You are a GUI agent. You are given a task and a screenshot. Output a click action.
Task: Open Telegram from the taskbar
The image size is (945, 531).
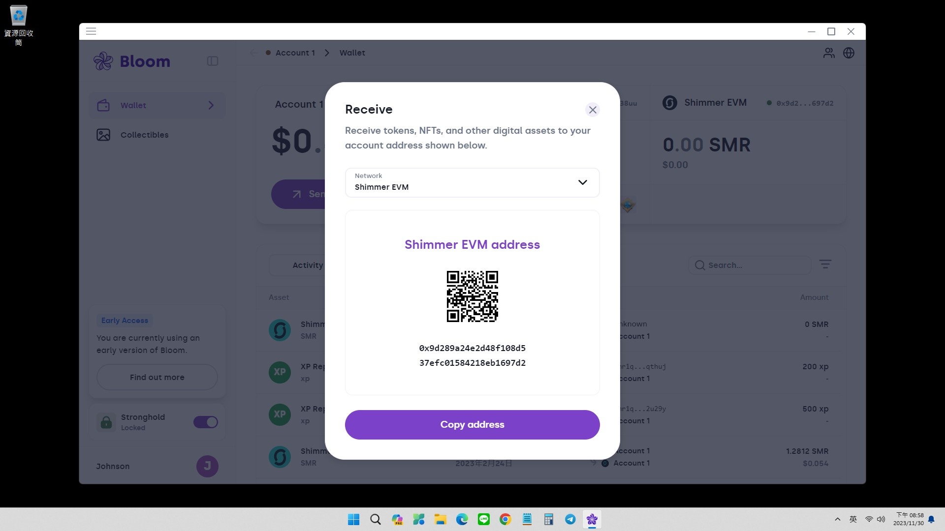click(x=570, y=519)
